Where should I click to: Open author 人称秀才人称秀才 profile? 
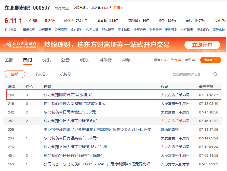click(175, 164)
